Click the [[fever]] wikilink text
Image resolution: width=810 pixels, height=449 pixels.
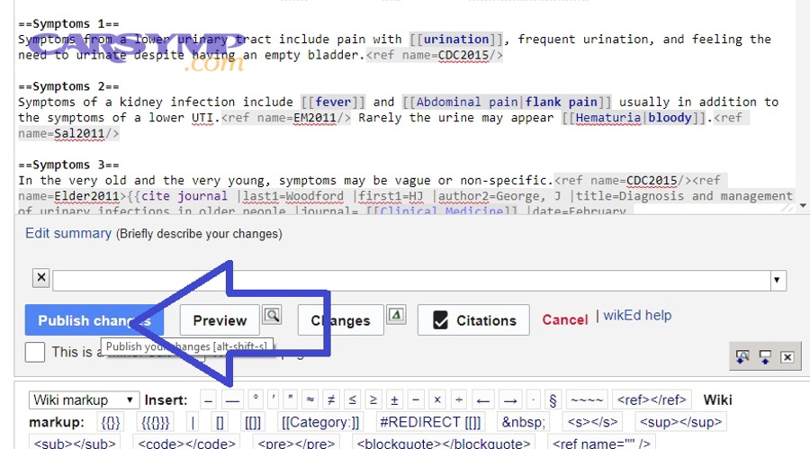click(333, 102)
